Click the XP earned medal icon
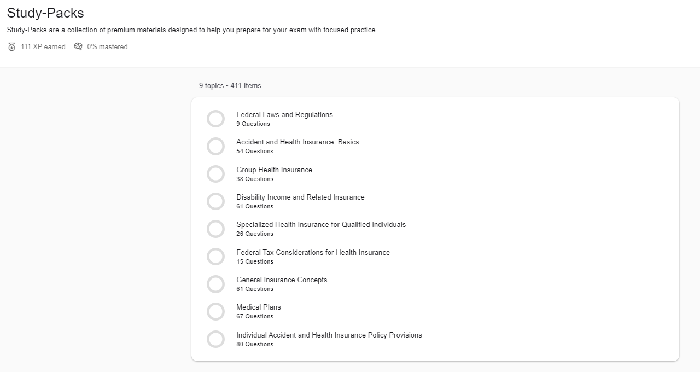Image resolution: width=700 pixels, height=372 pixels. coord(12,47)
